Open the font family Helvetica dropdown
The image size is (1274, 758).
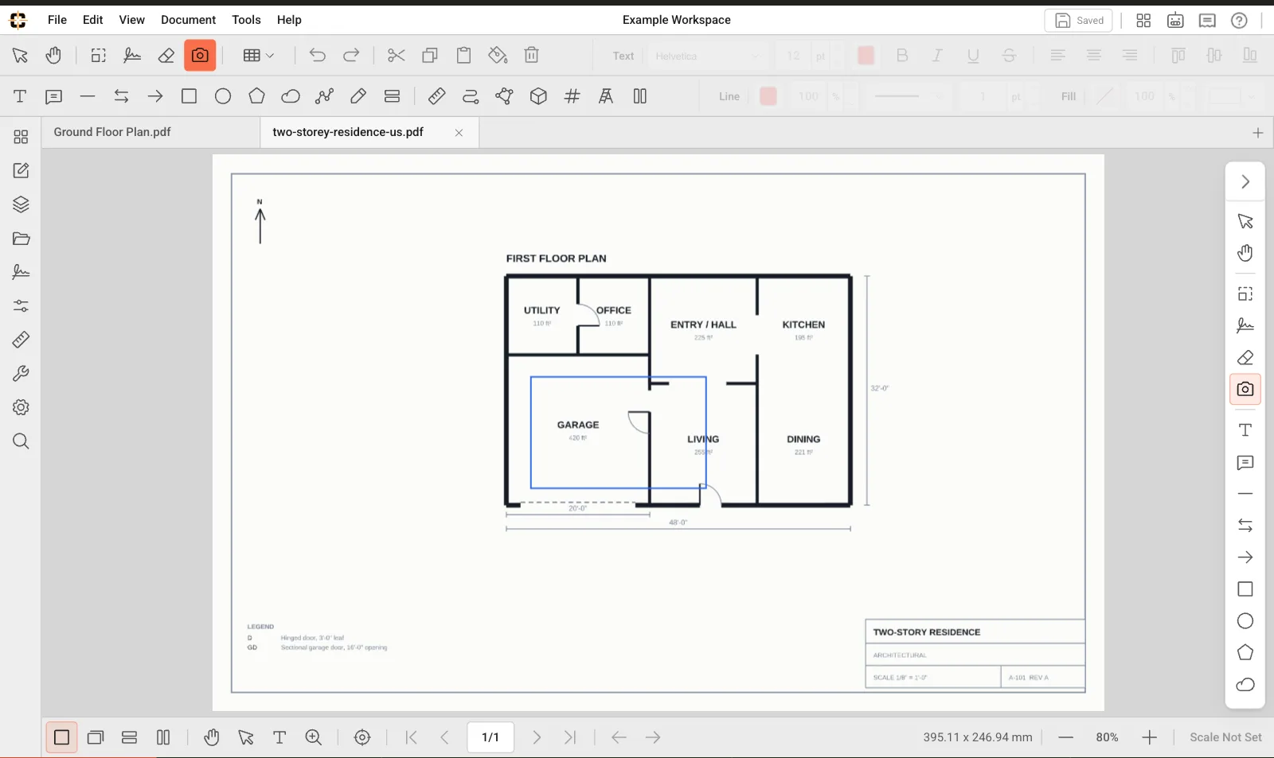point(707,56)
